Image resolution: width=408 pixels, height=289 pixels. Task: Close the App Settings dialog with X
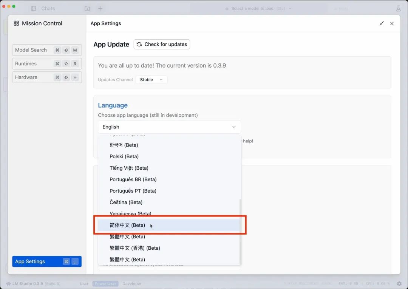point(392,23)
